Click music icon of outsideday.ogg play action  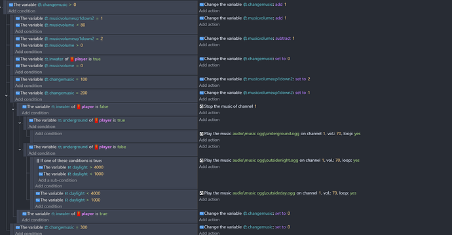[x=202, y=193]
